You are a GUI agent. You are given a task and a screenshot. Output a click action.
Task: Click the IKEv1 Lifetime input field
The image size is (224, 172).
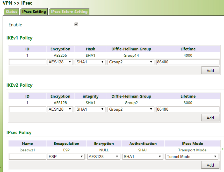188,62
